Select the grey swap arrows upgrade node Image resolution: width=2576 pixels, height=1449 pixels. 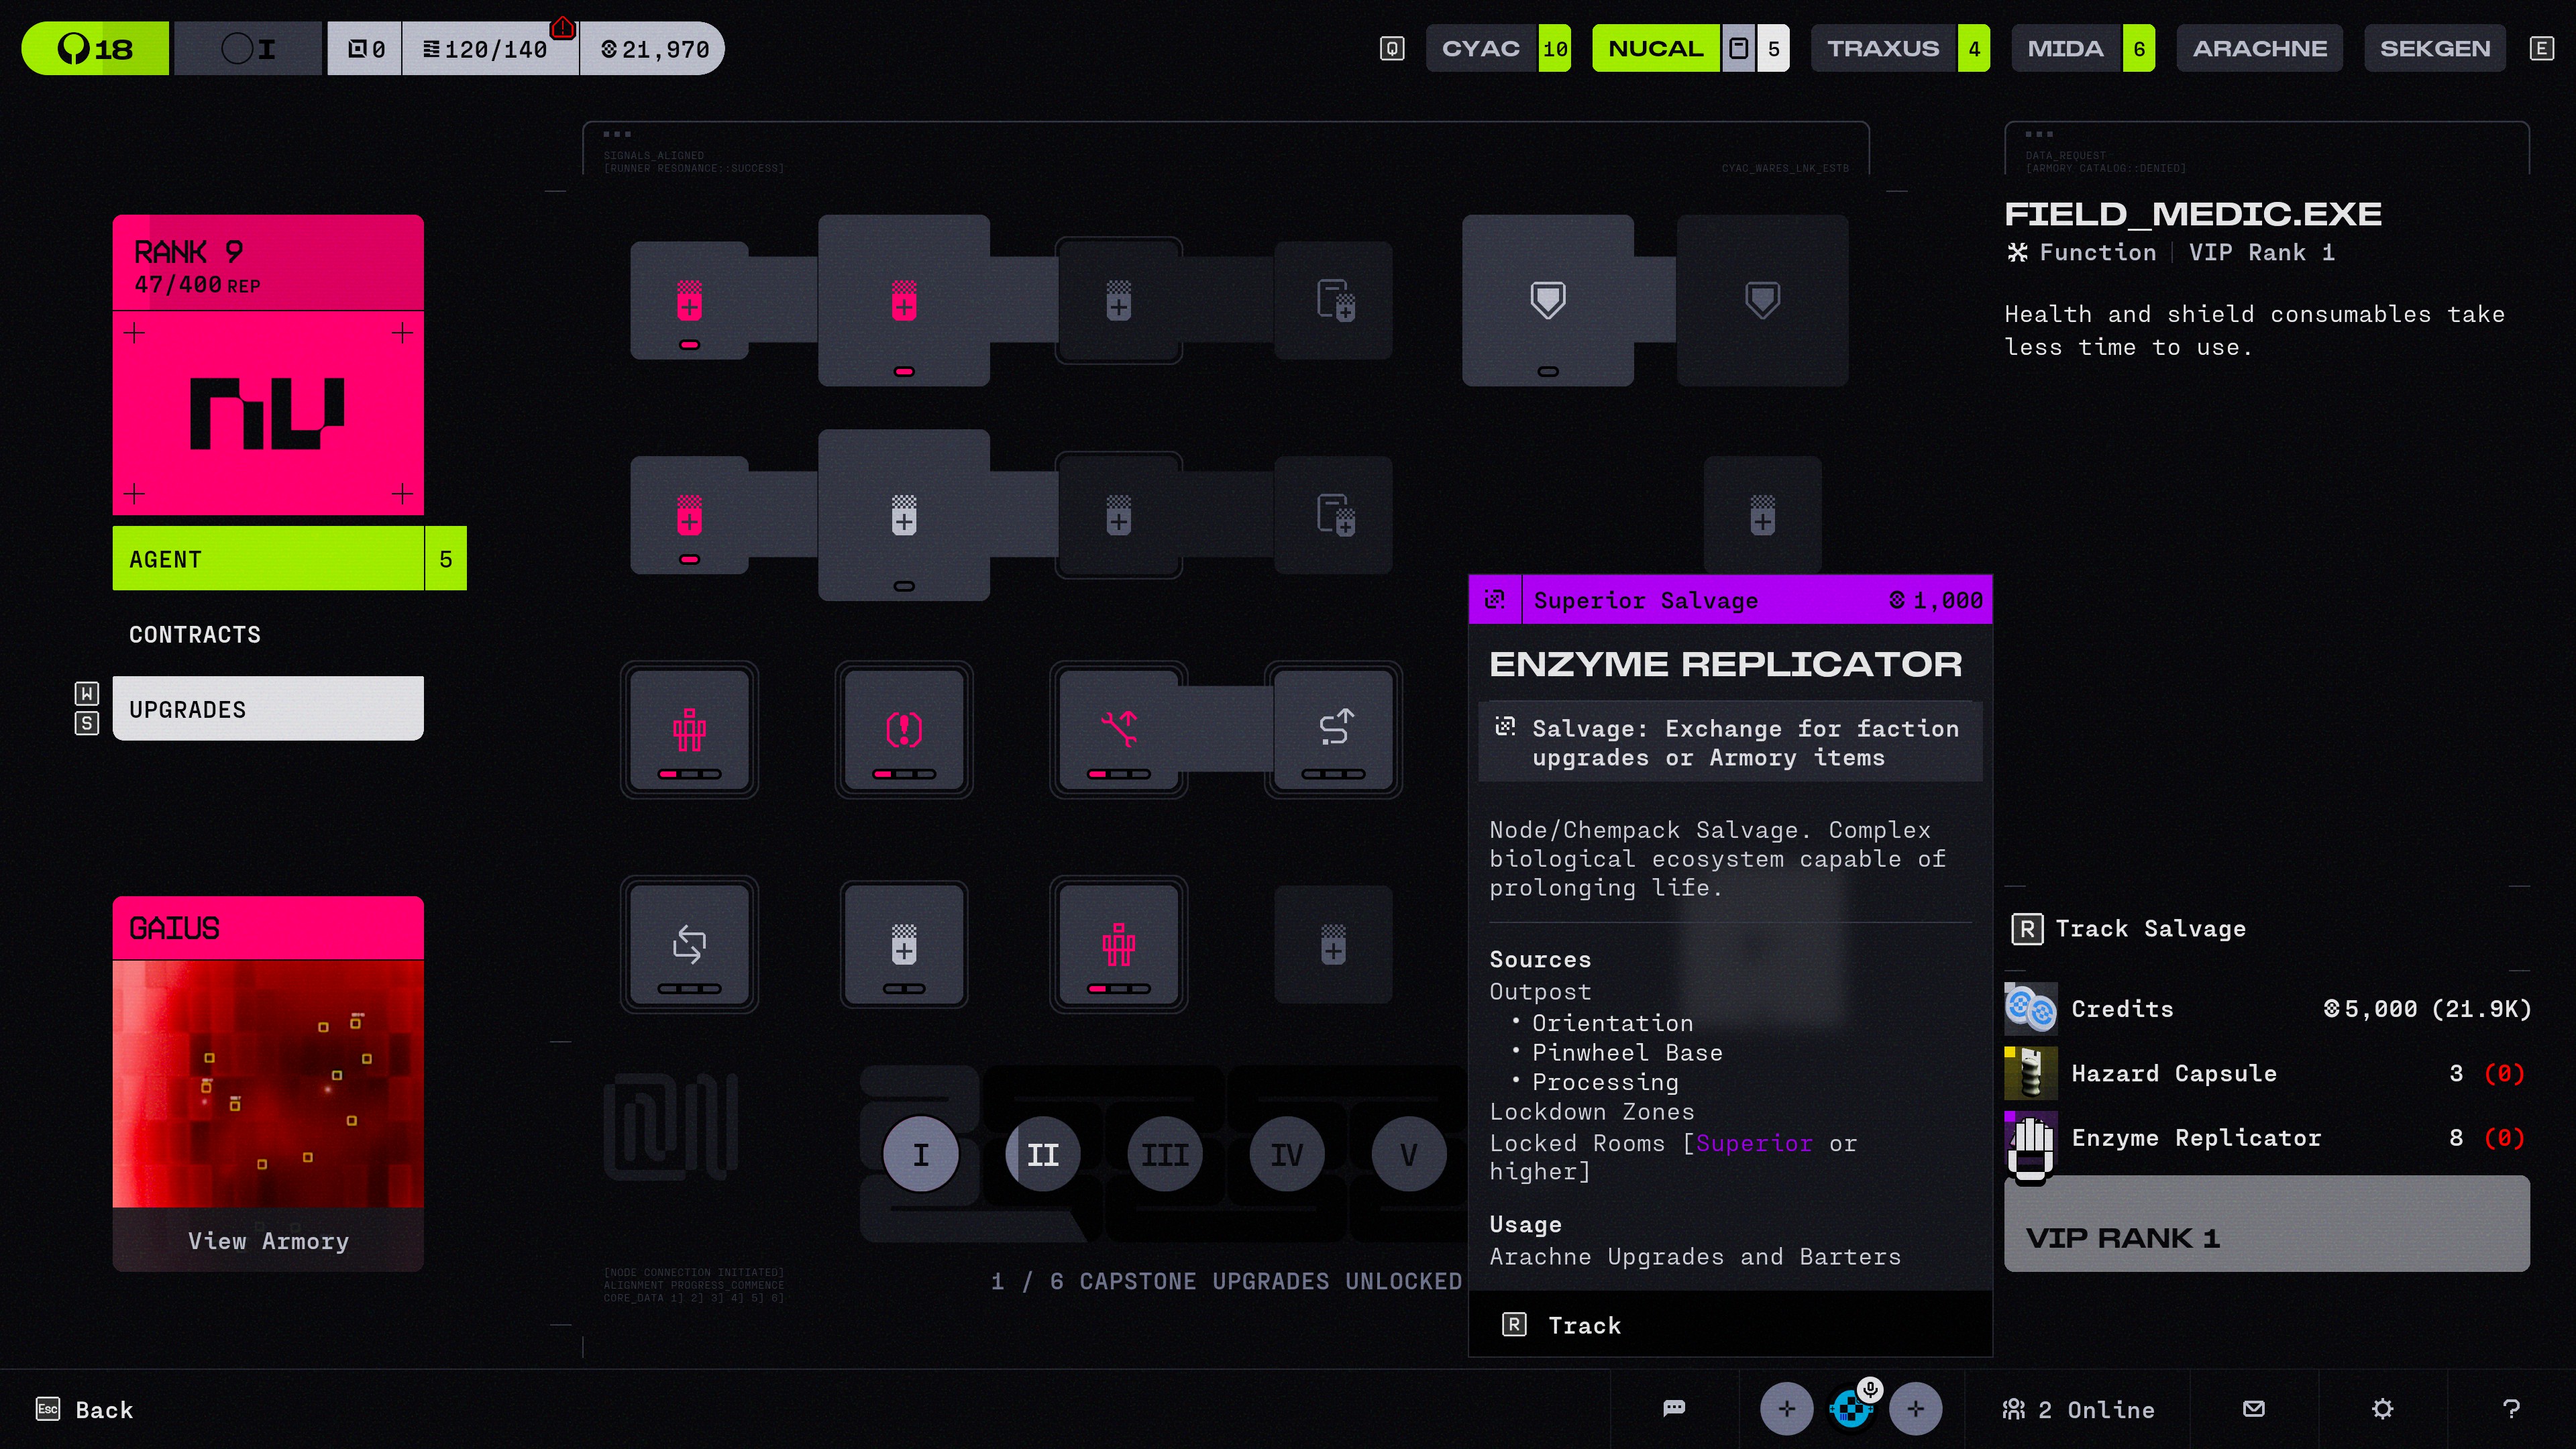tap(689, 944)
